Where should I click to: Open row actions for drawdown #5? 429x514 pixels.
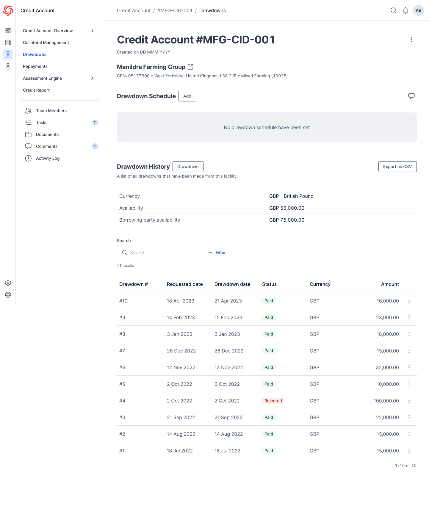click(x=409, y=384)
